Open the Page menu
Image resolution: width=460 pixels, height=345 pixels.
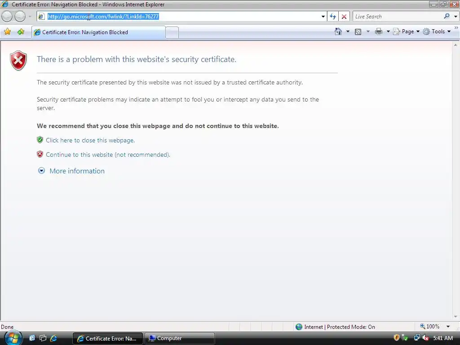(x=406, y=31)
